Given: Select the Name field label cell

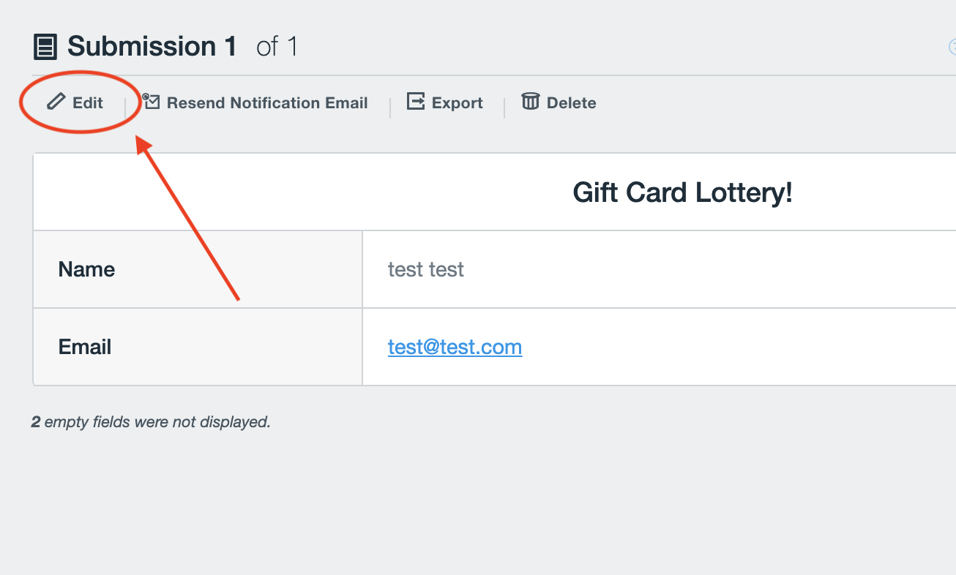Looking at the screenshot, I should tap(86, 269).
